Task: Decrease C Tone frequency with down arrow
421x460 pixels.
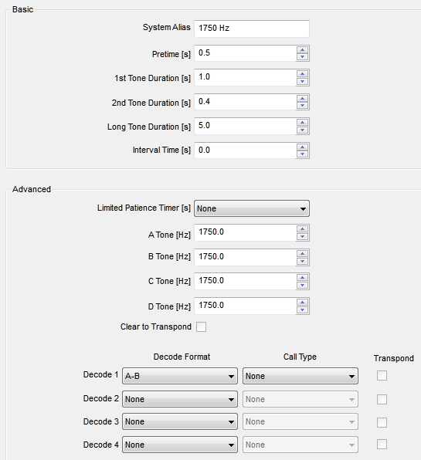Action: [x=302, y=285]
